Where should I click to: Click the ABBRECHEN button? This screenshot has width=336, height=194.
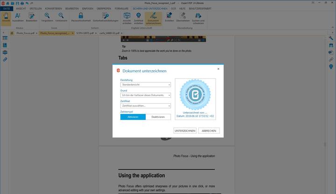(209, 131)
